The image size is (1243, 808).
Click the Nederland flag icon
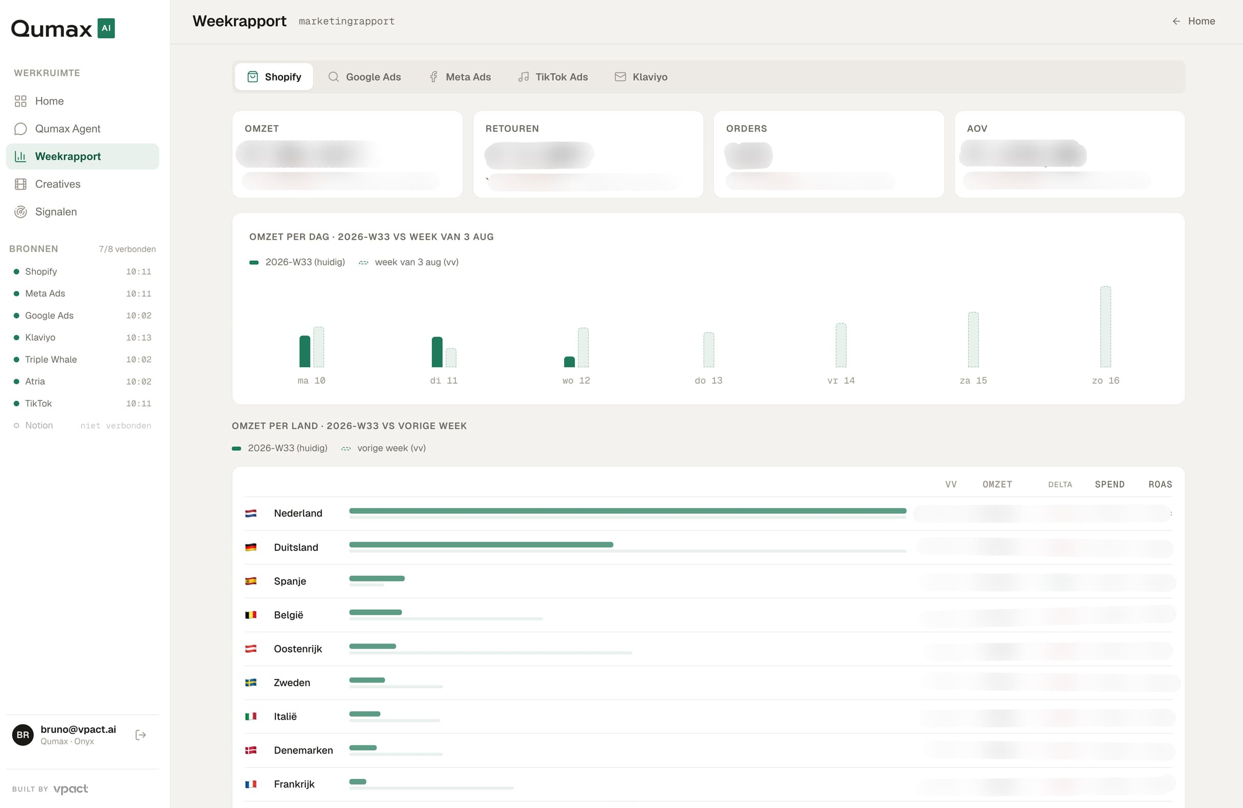point(251,513)
